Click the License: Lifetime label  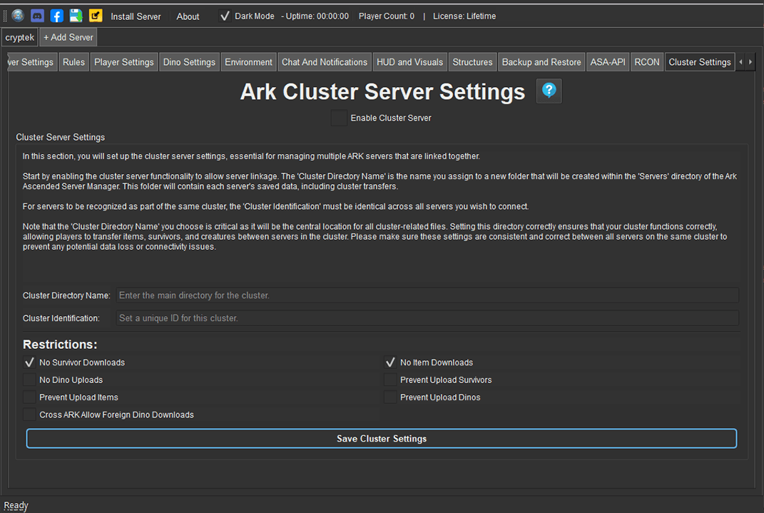pyautogui.click(x=464, y=16)
